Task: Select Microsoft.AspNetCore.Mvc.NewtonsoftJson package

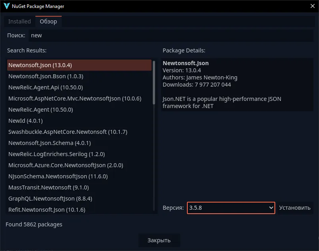Action: coord(75,98)
